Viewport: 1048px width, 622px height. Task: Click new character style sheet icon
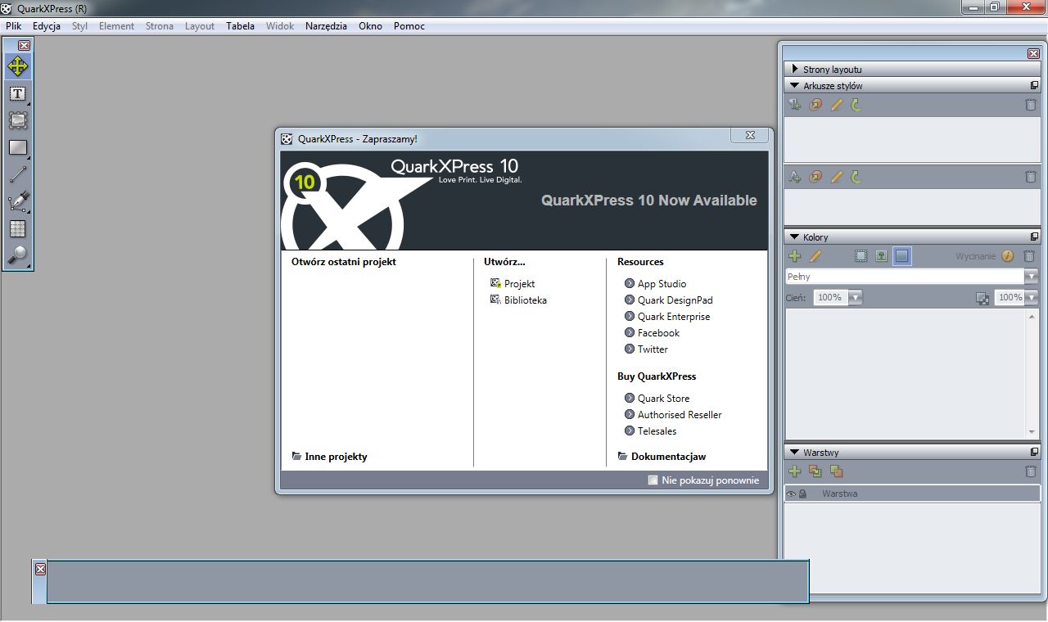coord(794,176)
